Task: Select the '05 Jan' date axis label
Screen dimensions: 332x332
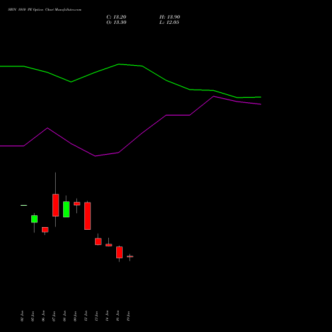Action: click(x=33, y=316)
